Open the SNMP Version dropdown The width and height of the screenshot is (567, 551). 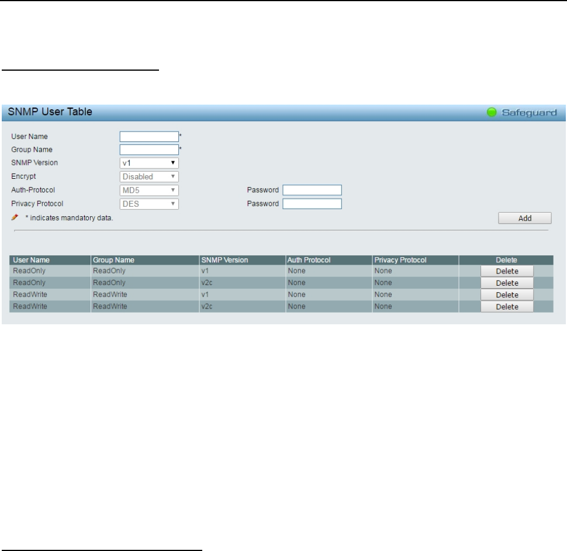click(149, 163)
